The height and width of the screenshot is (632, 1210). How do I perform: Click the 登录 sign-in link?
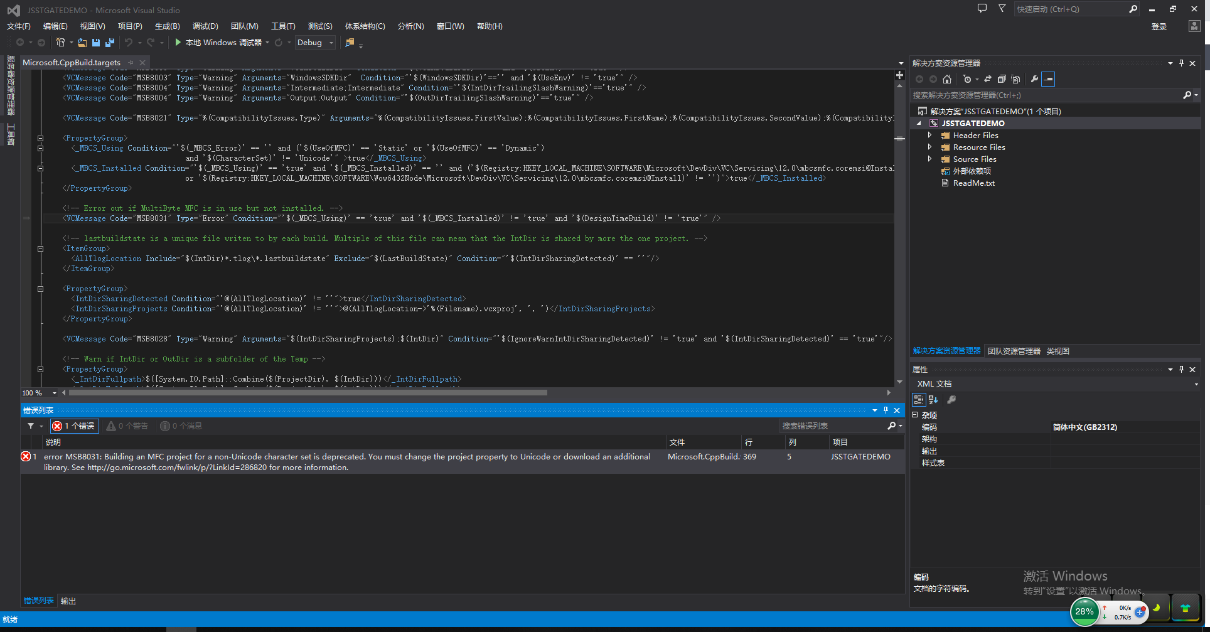click(x=1159, y=26)
